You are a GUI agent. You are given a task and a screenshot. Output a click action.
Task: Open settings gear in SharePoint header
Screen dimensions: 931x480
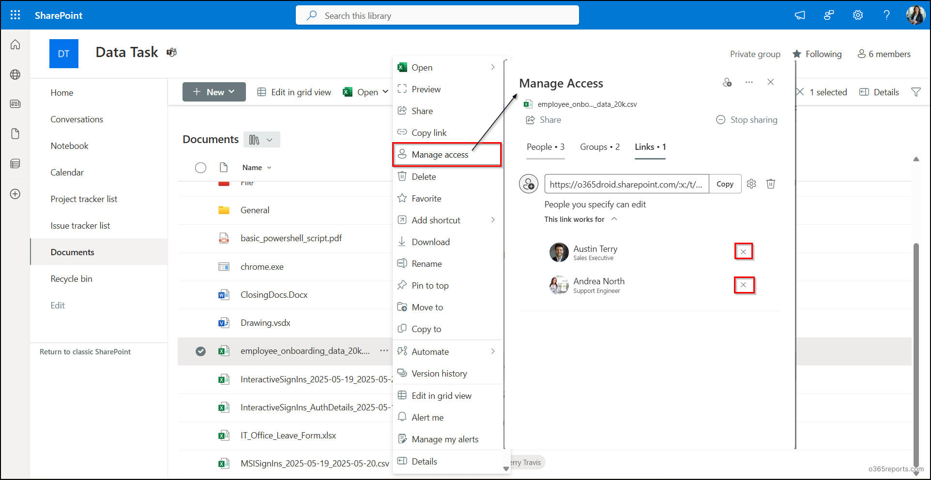coord(858,15)
